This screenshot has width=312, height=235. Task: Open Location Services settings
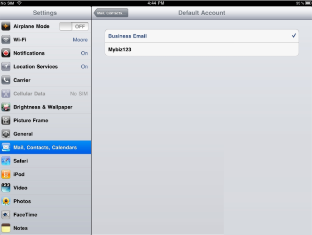click(x=37, y=67)
